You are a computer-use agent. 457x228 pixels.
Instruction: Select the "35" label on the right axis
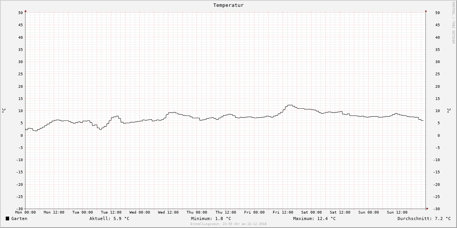coord(438,50)
